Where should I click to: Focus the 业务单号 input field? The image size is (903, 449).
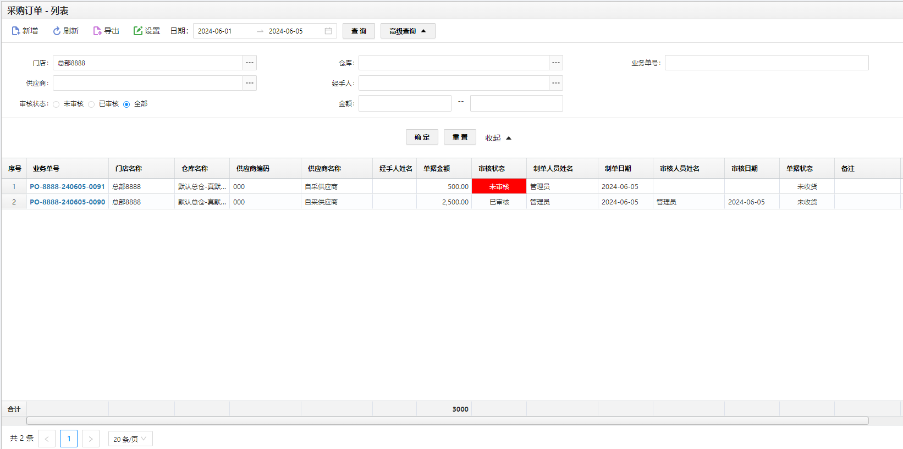click(767, 63)
